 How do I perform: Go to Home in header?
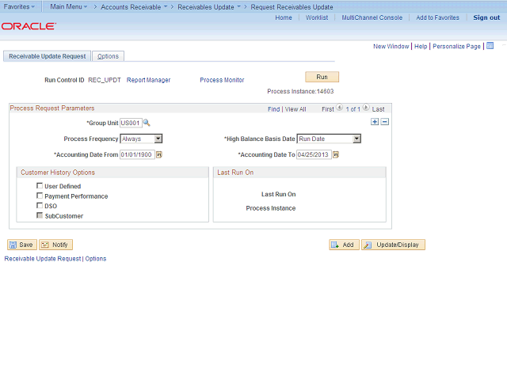click(284, 17)
